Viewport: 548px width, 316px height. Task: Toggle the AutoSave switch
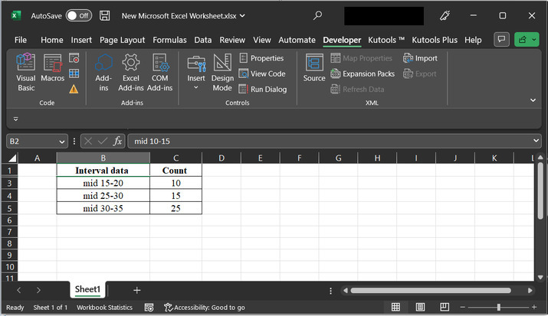[78, 15]
